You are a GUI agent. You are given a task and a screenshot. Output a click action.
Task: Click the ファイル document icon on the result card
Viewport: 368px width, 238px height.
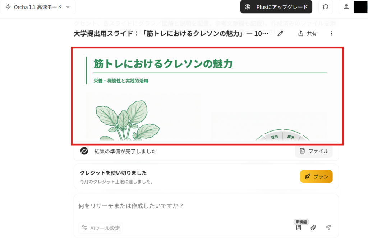pyautogui.click(x=302, y=151)
